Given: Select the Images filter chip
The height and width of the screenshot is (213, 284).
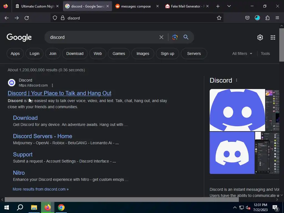Looking at the screenshot, I should pyautogui.click(x=143, y=54).
